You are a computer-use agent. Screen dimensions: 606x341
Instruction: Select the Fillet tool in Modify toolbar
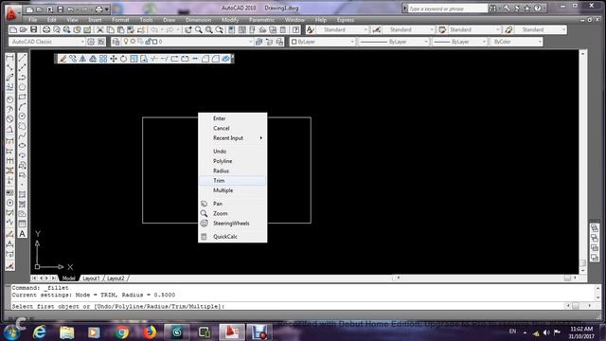pyautogui.click(x=215, y=59)
